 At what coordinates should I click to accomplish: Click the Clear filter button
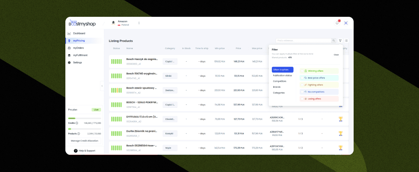click(336, 55)
